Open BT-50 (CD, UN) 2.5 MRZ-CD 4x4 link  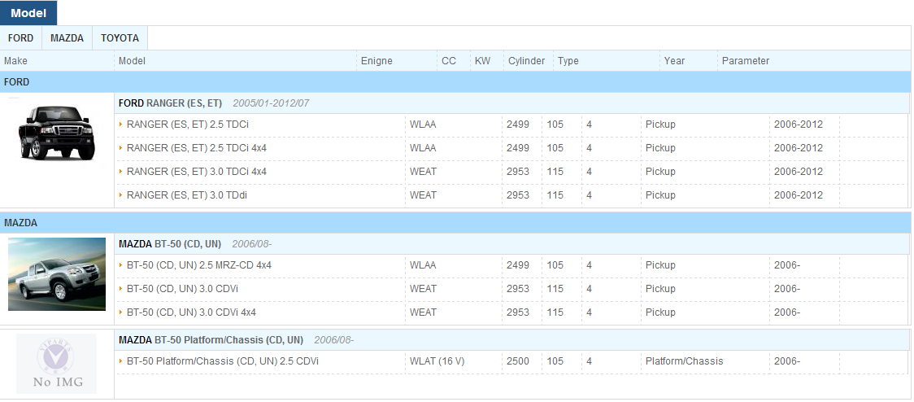198,265
